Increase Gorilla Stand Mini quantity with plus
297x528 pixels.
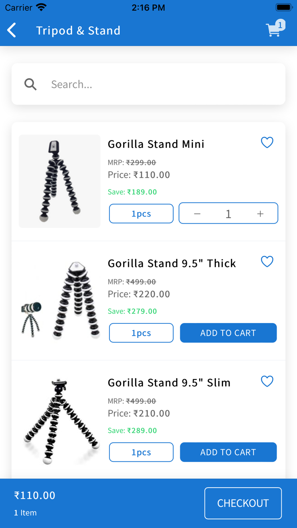click(x=260, y=213)
